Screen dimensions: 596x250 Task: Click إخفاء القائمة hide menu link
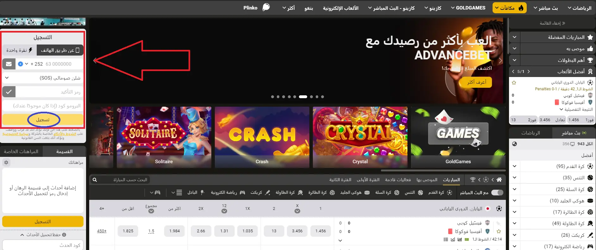click(x=552, y=23)
